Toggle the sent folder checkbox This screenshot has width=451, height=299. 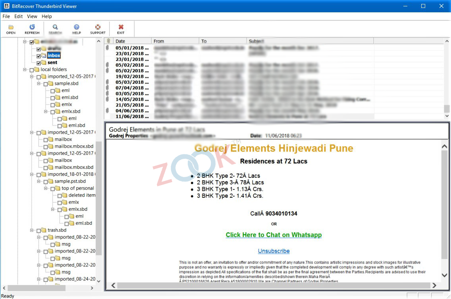coord(39,63)
